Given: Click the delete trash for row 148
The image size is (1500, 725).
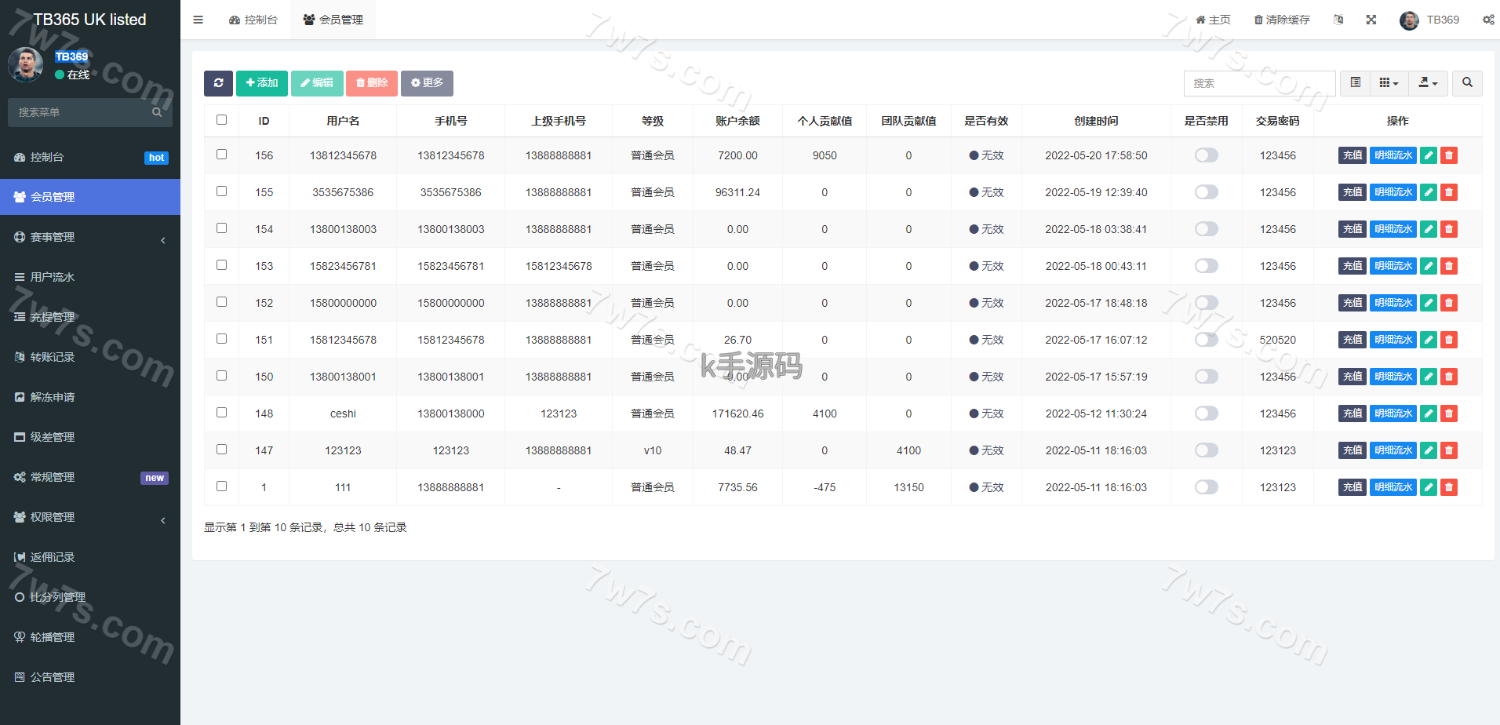Looking at the screenshot, I should (x=1449, y=414).
